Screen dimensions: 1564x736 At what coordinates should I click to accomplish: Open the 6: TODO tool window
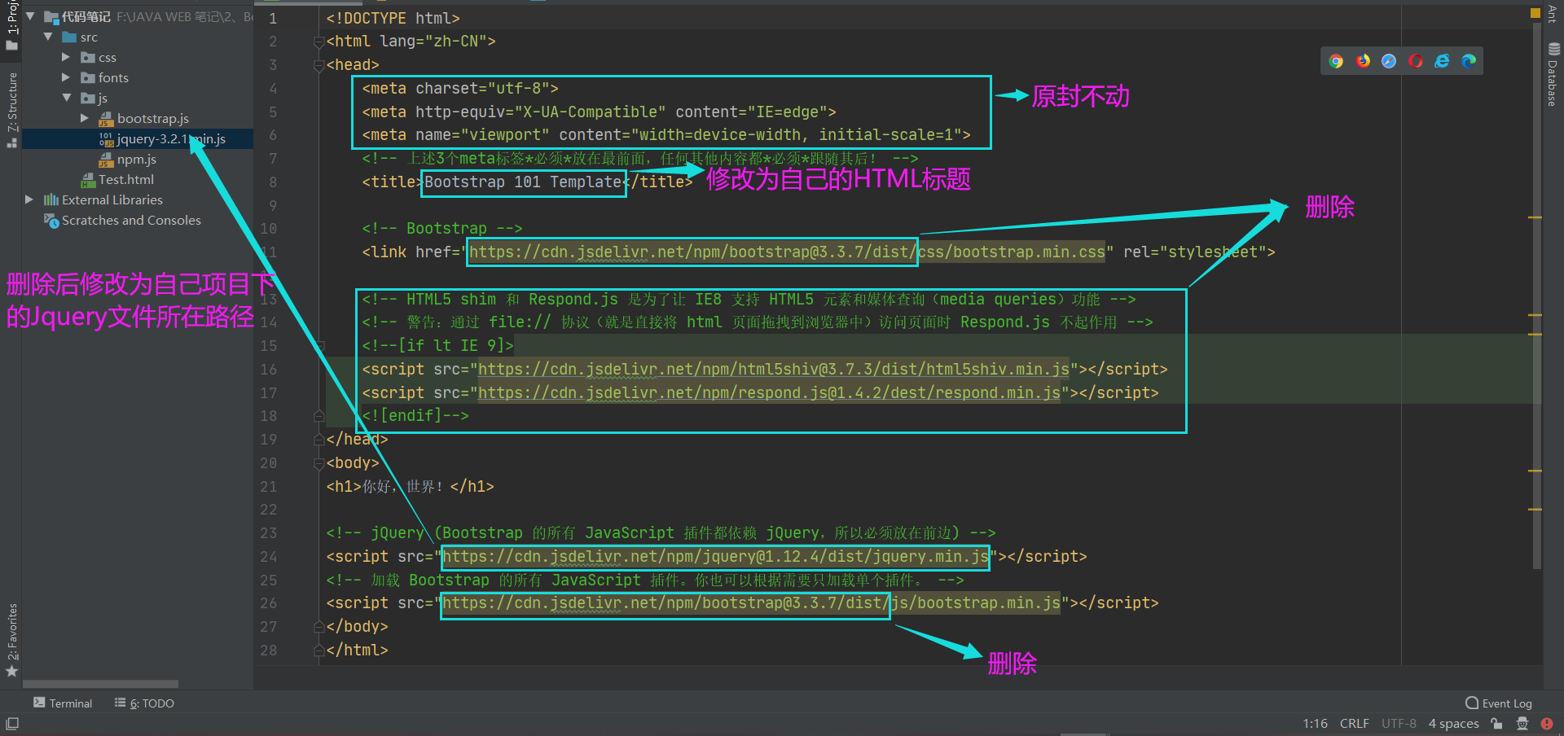click(144, 703)
